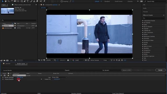Select the Hand tool
This screenshot has width=167, height=94.
click(x=5, y=1)
